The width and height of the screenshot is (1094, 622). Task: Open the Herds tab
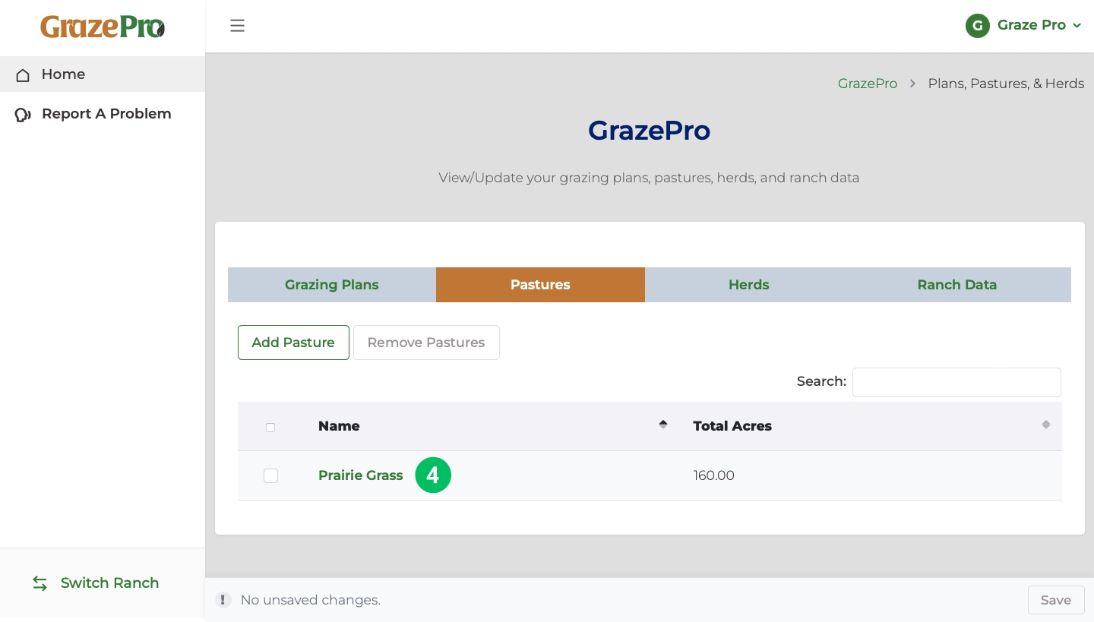coord(749,285)
